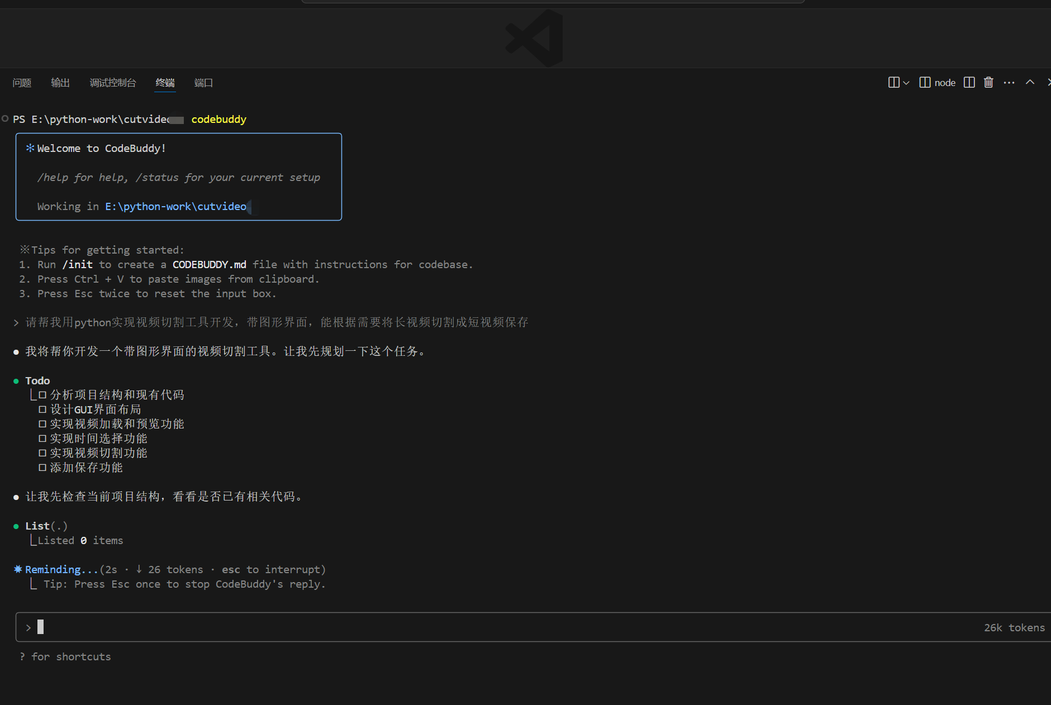Click the '/help for help, /status' hint line
The image size is (1051, 705).
tap(179, 177)
